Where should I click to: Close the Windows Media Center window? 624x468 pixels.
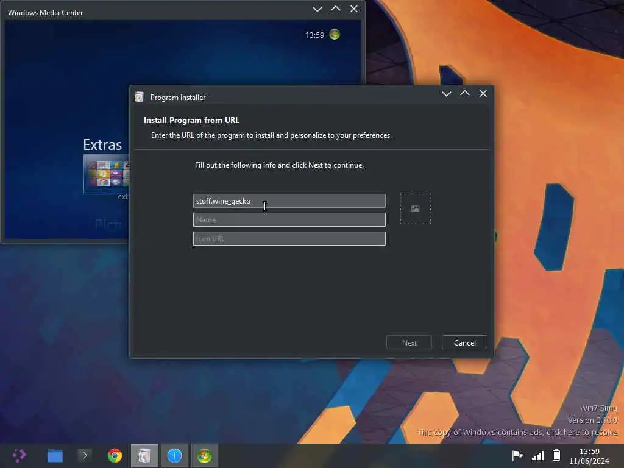click(353, 9)
